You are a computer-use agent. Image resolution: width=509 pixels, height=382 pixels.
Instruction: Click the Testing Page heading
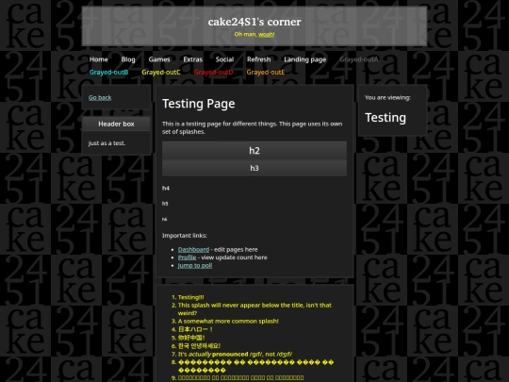tap(199, 104)
